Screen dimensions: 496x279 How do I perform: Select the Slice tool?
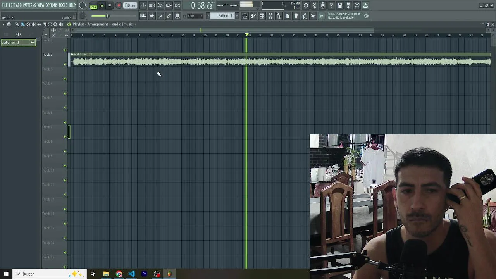coord(44,24)
